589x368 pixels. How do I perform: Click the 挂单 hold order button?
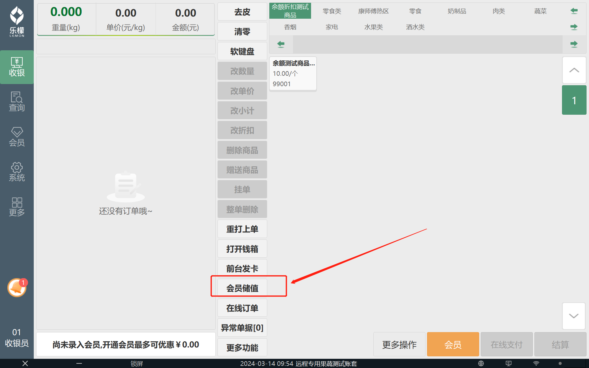click(x=242, y=190)
